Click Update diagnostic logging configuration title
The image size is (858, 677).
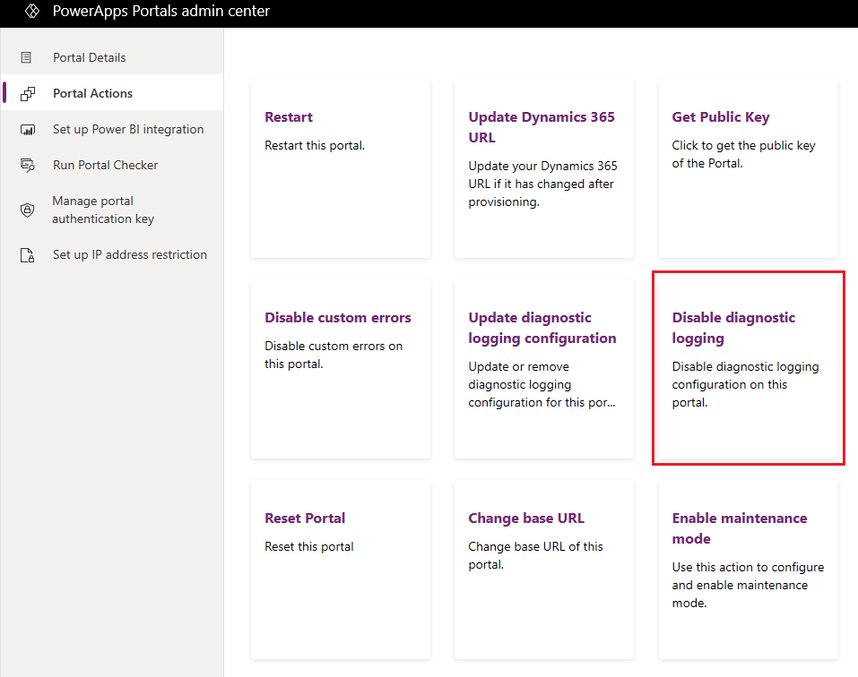(542, 328)
